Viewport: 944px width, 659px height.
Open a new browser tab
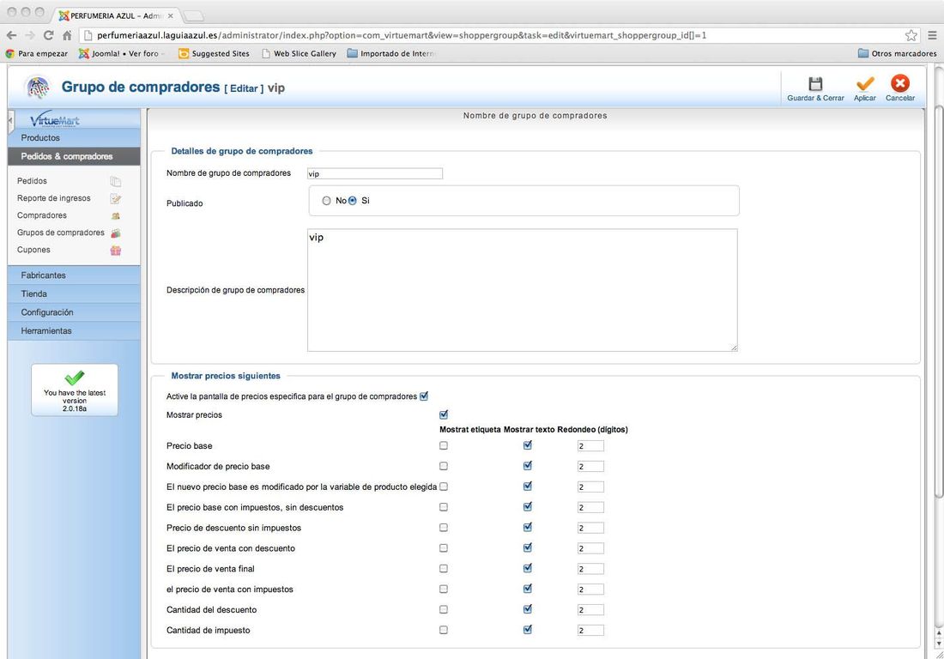tap(192, 15)
